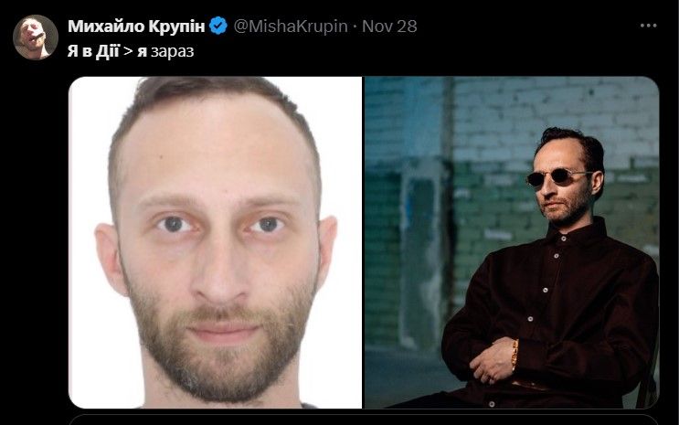Click the bold word "Дії" in the tweet

(x=108, y=51)
